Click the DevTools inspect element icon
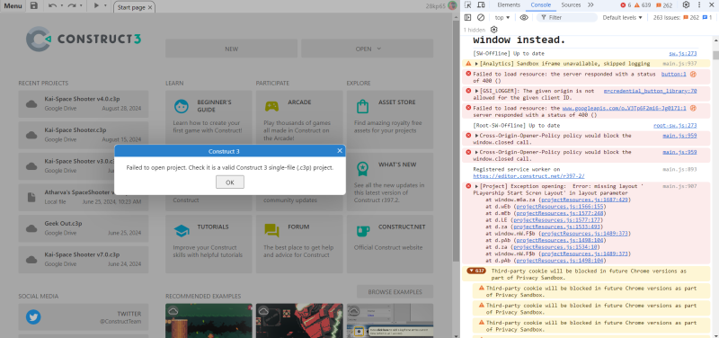This screenshot has height=338, width=719. (x=467, y=5)
